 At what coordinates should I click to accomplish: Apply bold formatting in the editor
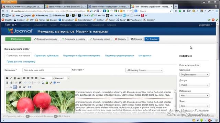pyautogui.click(x=7, y=78)
